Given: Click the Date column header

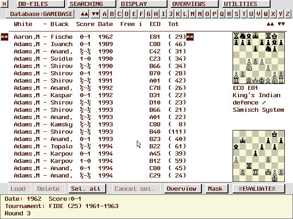Looking at the screenshot, I should (x=105, y=24).
